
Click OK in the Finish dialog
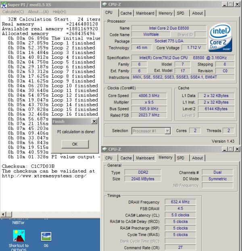[x=75, y=144]
